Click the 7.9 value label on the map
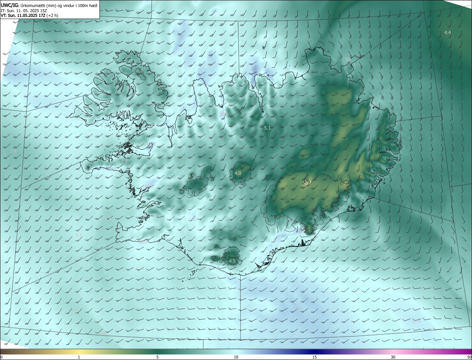The image size is (472, 360). coord(347,60)
